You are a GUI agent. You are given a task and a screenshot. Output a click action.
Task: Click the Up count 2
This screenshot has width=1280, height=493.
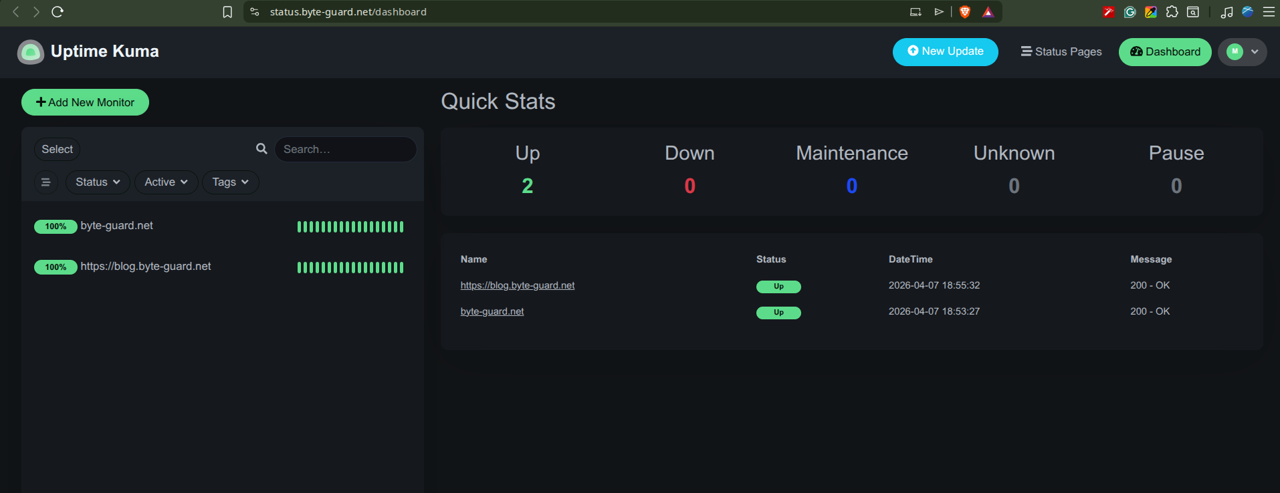tap(528, 186)
